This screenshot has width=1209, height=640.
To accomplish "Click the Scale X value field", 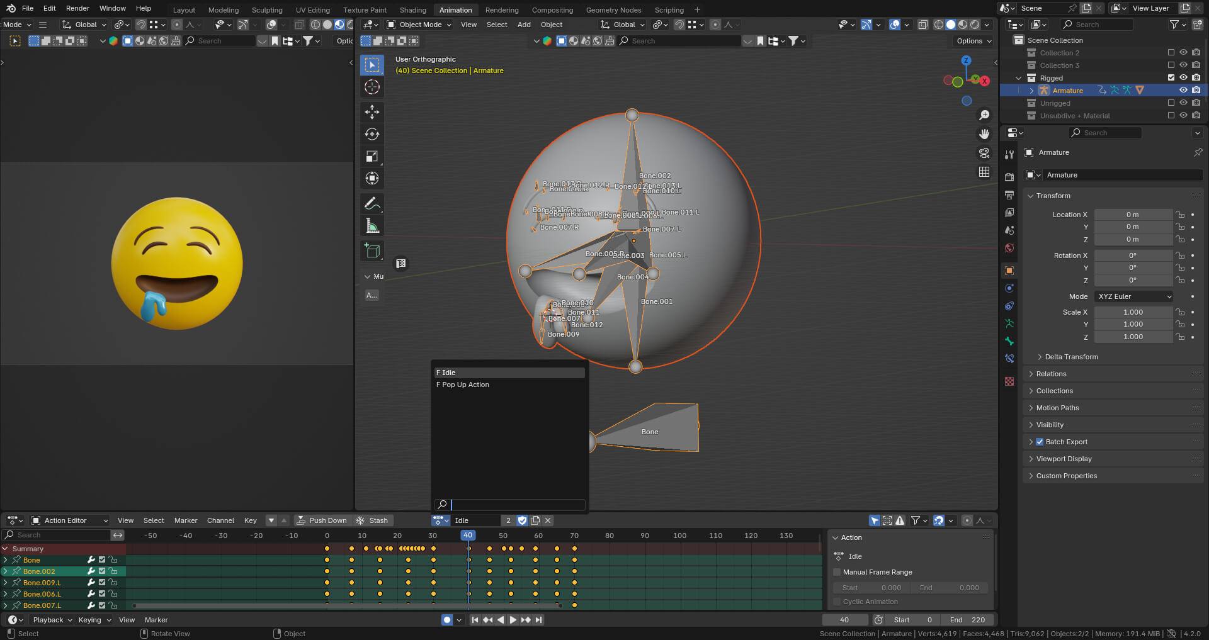I will (x=1132, y=312).
